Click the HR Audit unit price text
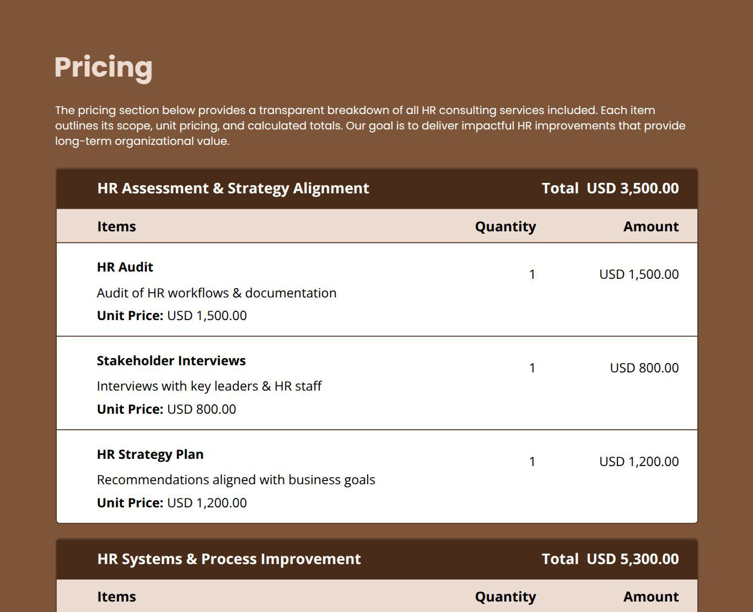This screenshot has height=612, width=753. (171, 316)
